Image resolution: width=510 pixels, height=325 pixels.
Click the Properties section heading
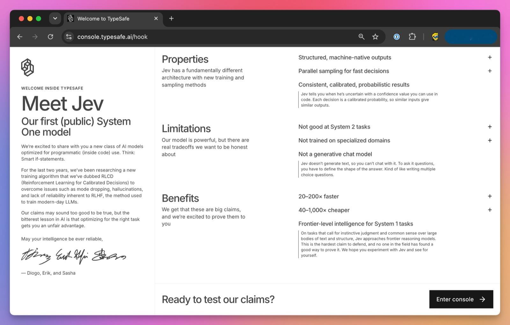[x=185, y=59]
